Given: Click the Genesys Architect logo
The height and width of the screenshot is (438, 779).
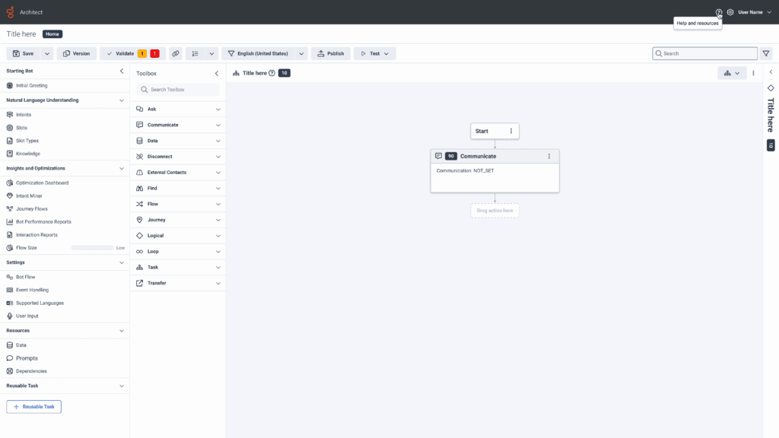Looking at the screenshot, I should click(10, 11).
